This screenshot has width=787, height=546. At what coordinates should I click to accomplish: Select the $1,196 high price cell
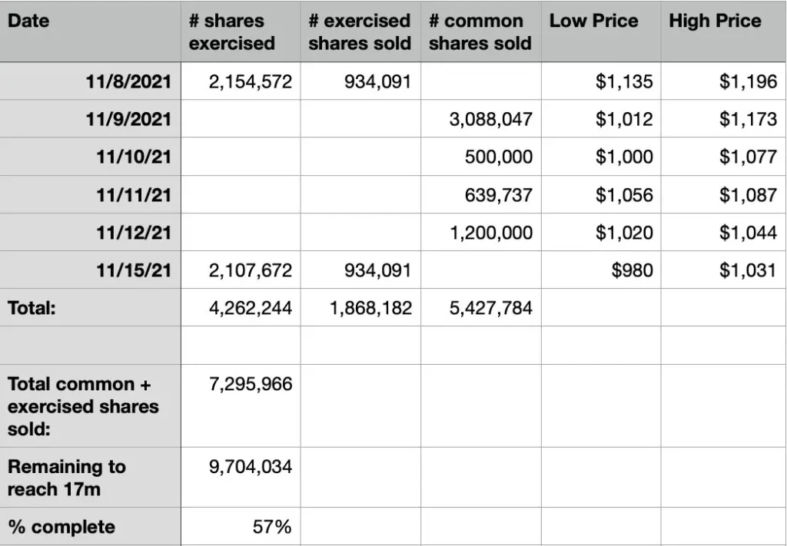pos(748,82)
